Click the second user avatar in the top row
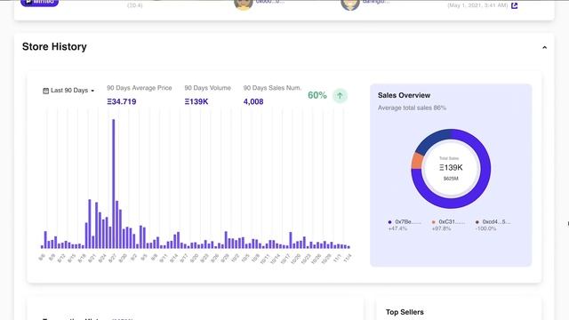This screenshot has height=320, width=569. pyautogui.click(x=350, y=4)
